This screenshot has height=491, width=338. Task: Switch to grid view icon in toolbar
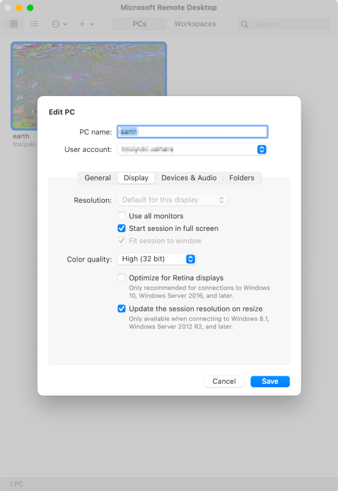point(14,24)
